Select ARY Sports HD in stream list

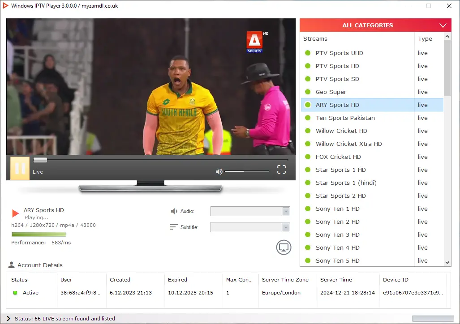(372, 105)
